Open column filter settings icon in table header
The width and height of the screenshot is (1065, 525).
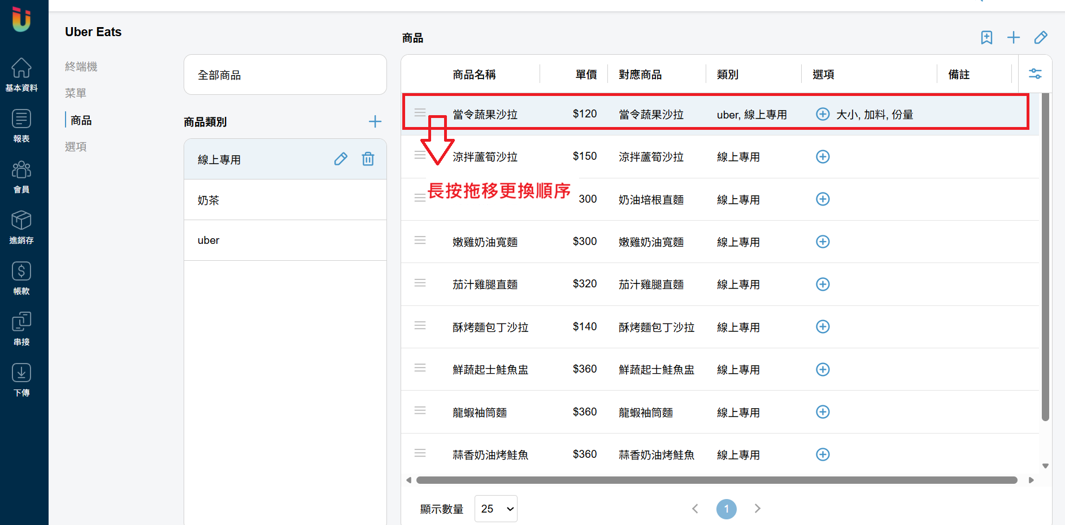[1035, 74]
